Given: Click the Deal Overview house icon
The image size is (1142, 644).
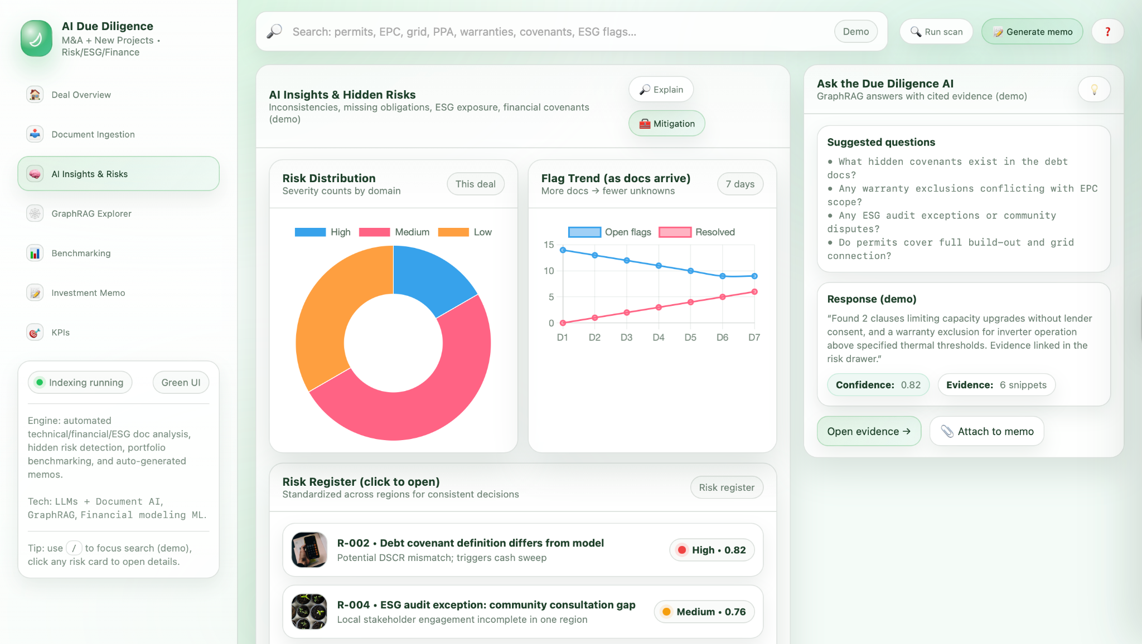Looking at the screenshot, I should [x=35, y=95].
